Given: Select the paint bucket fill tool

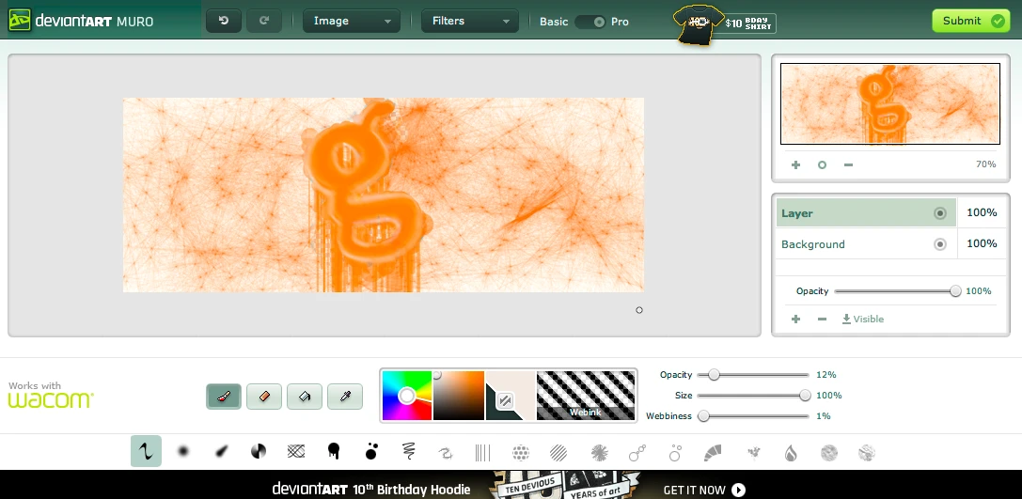Looking at the screenshot, I should coord(305,396).
